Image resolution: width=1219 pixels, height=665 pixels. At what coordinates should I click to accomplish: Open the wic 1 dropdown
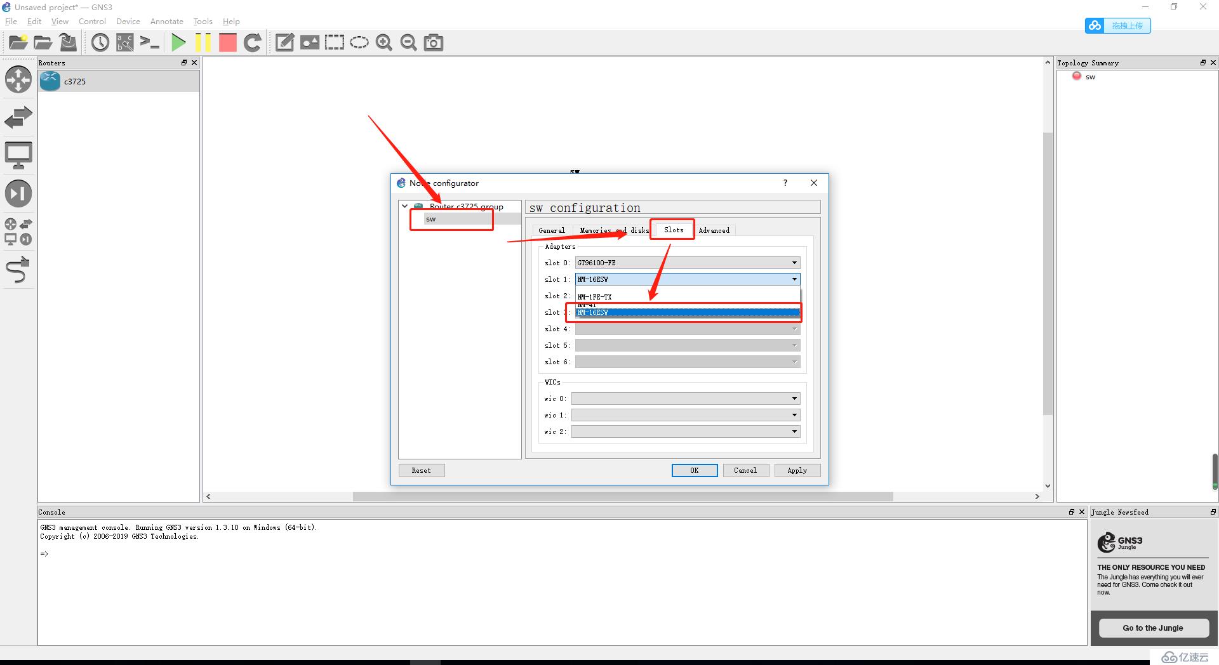click(686, 415)
